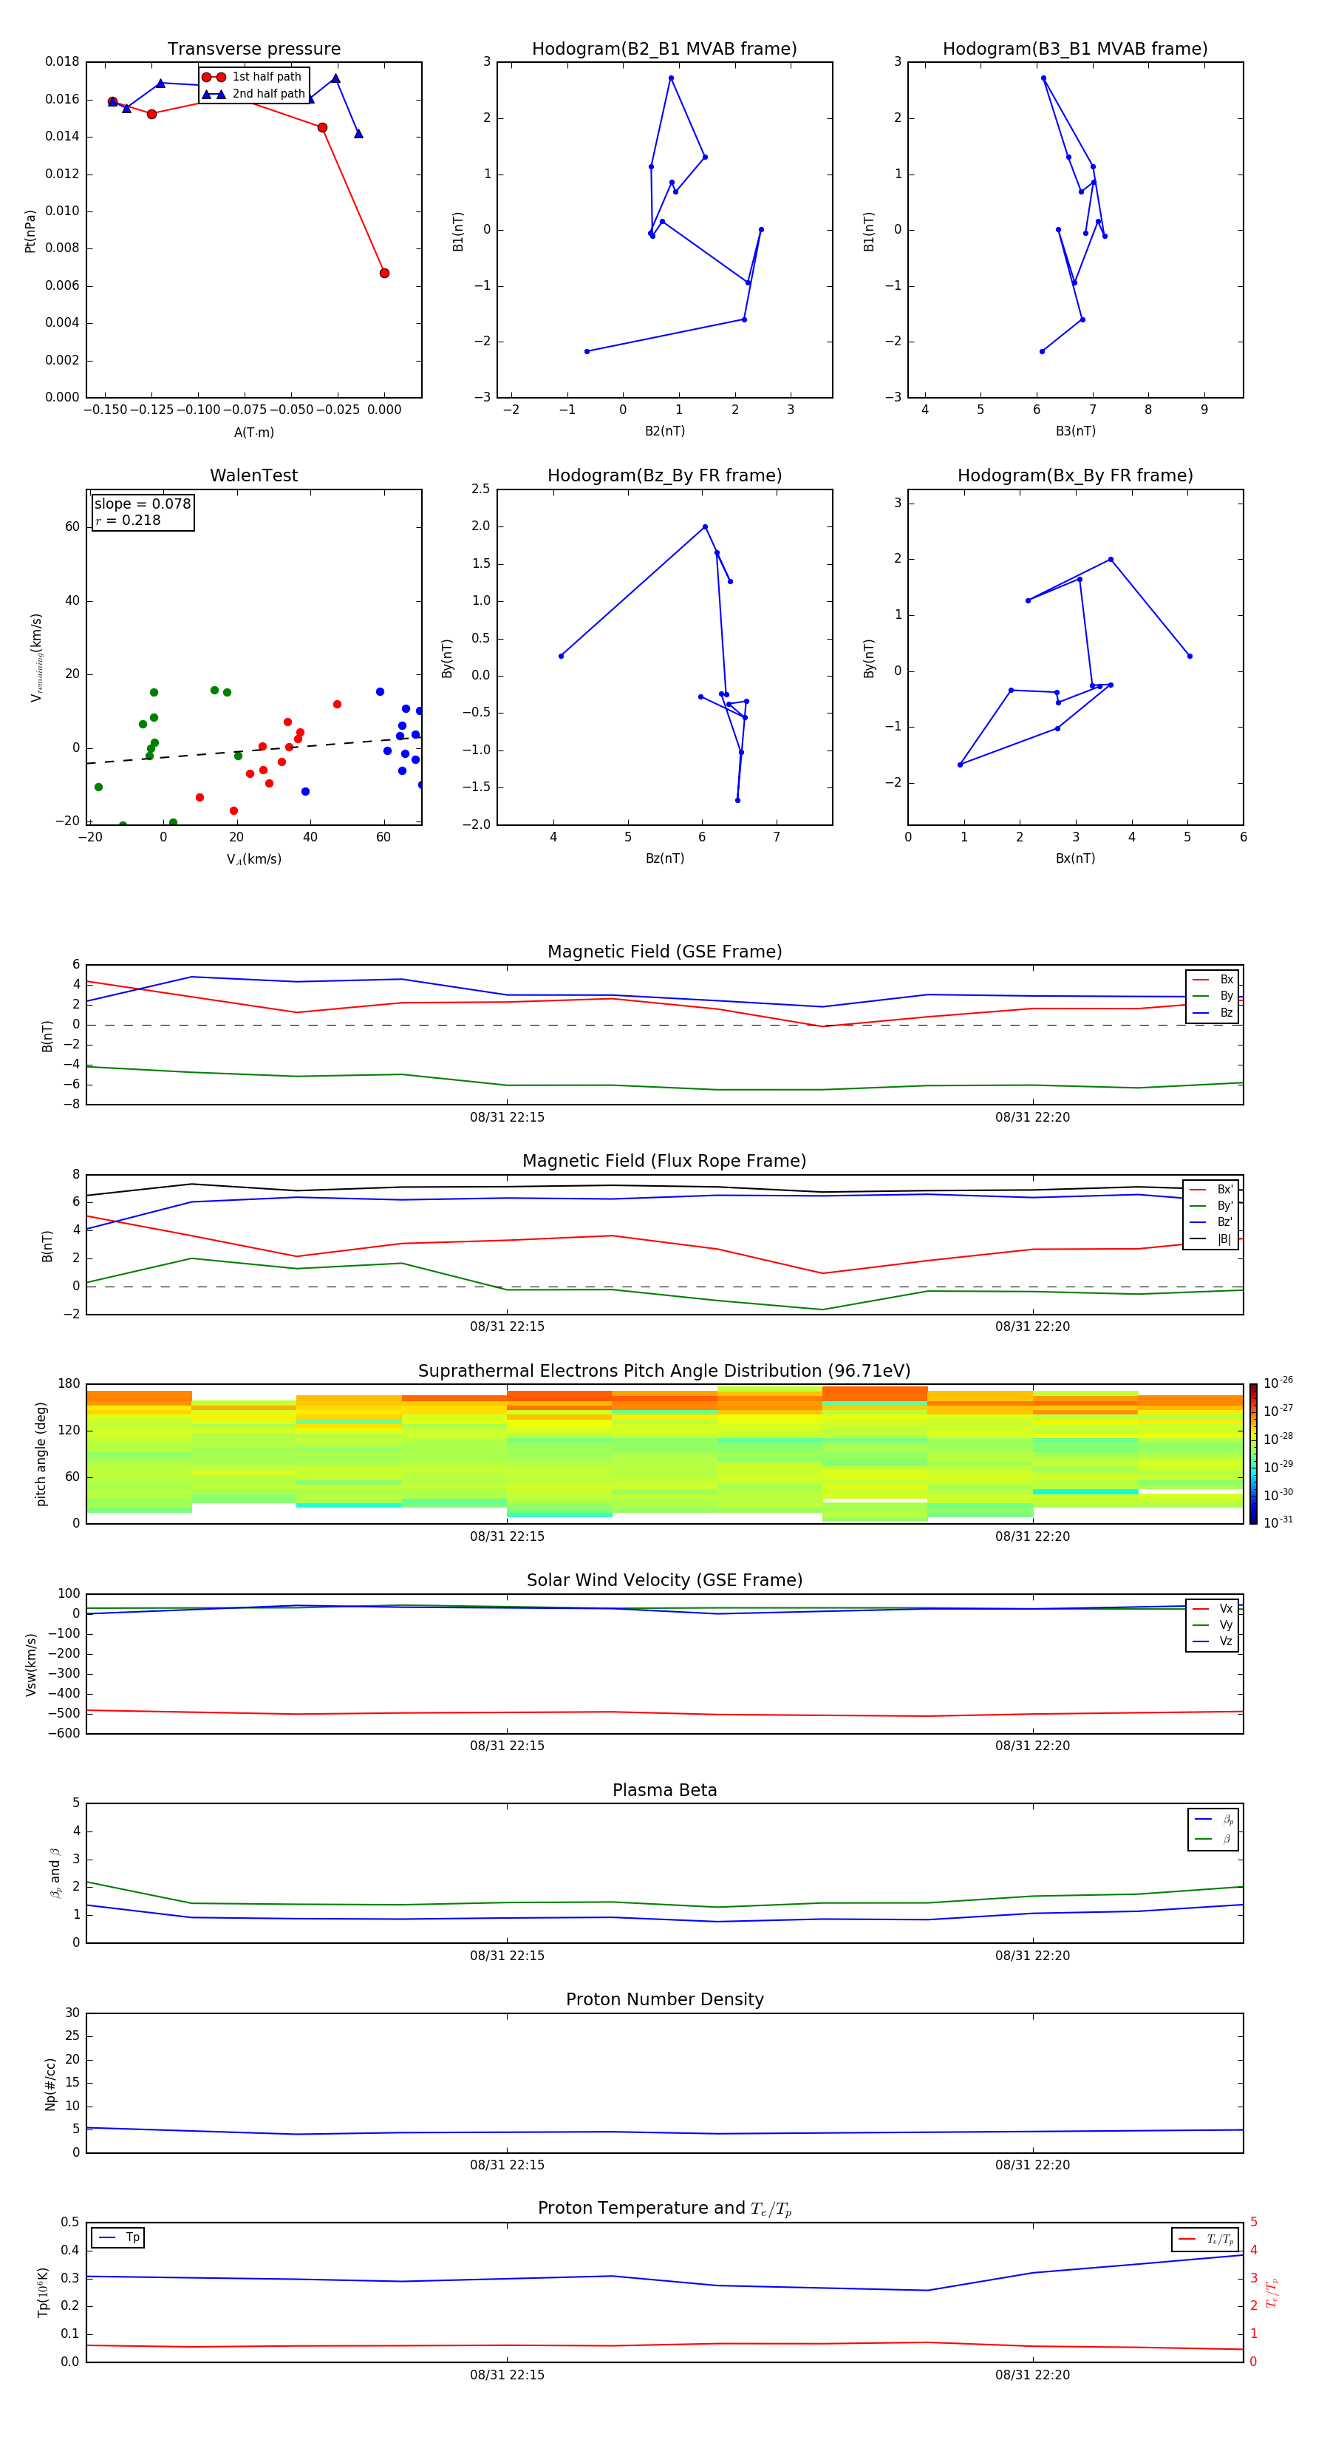Click the red Te/Tp right-axis label
This screenshot has height=2440, width=1330.
click(x=1272, y=2293)
